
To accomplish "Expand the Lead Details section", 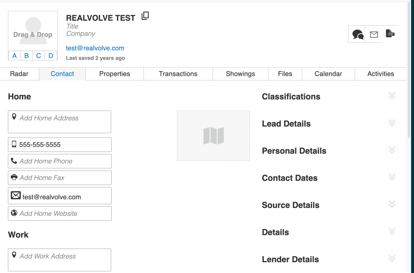I will [x=392, y=123].
